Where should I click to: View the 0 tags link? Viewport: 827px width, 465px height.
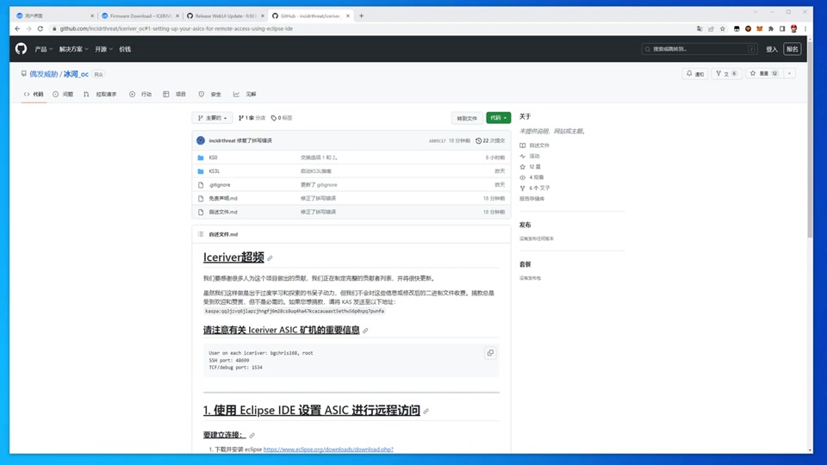(282, 118)
